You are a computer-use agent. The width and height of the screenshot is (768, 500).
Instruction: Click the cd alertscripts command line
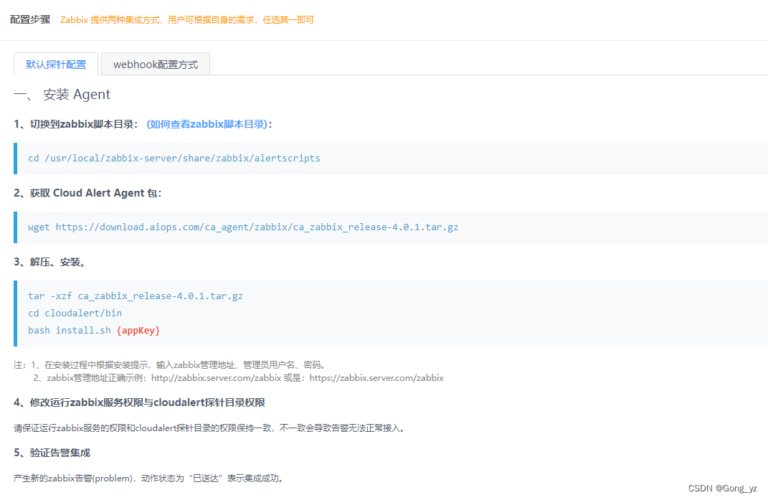(x=174, y=159)
